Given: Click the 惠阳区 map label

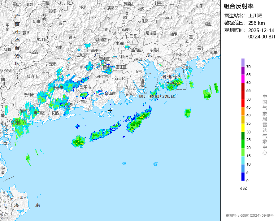Looking at the screenshot, I should [181, 55].
